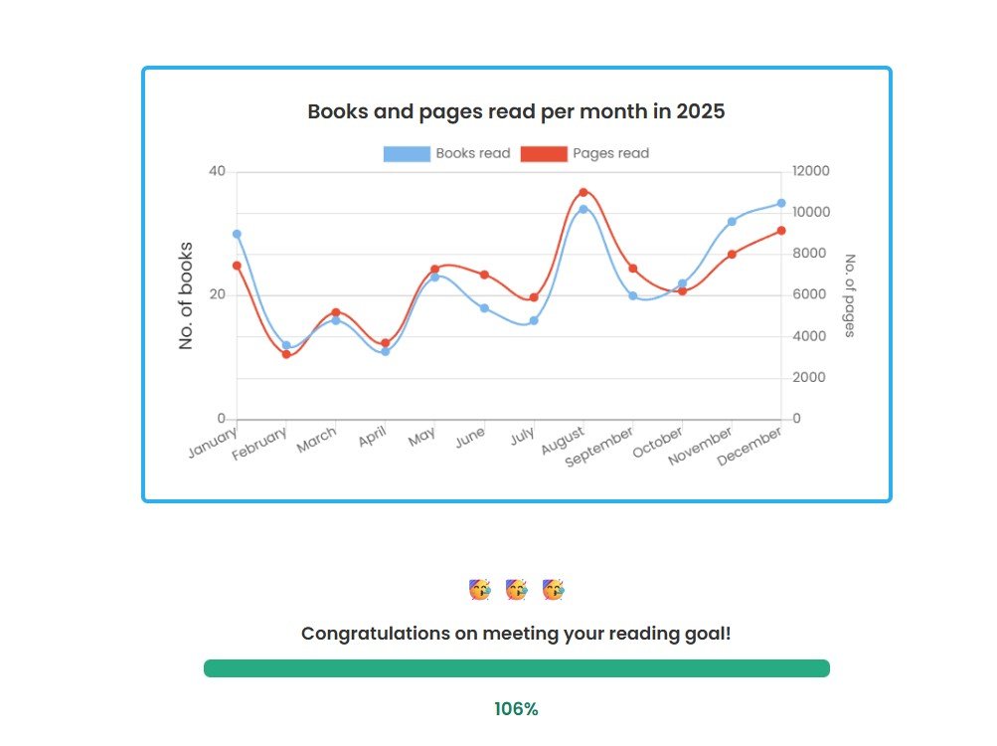Click the red Pages read legend swatch
997x746 pixels.
[x=544, y=153]
